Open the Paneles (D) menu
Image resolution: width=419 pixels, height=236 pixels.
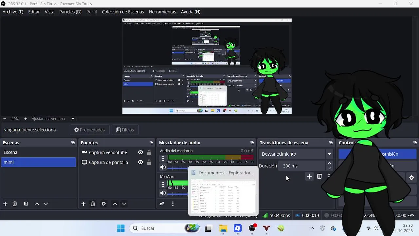pos(70,12)
